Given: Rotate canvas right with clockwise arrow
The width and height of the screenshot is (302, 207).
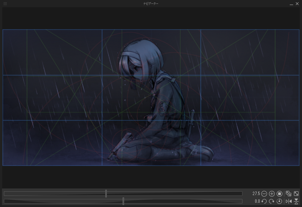Looking at the screenshot, I should pyautogui.click(x=272, y=201).
